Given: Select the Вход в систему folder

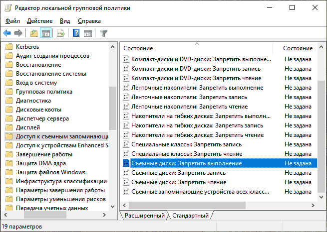Looking at the screenshot, I should pos(36,83).
